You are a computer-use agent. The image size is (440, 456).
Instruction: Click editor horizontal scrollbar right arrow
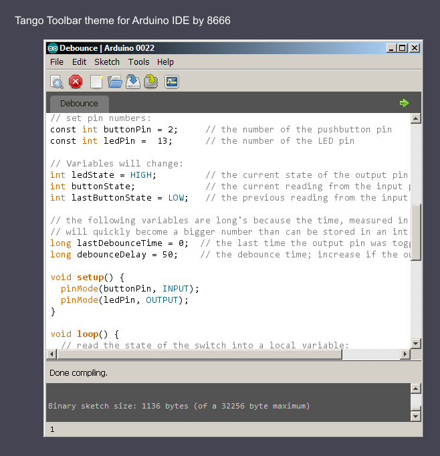tap(405, 354)
